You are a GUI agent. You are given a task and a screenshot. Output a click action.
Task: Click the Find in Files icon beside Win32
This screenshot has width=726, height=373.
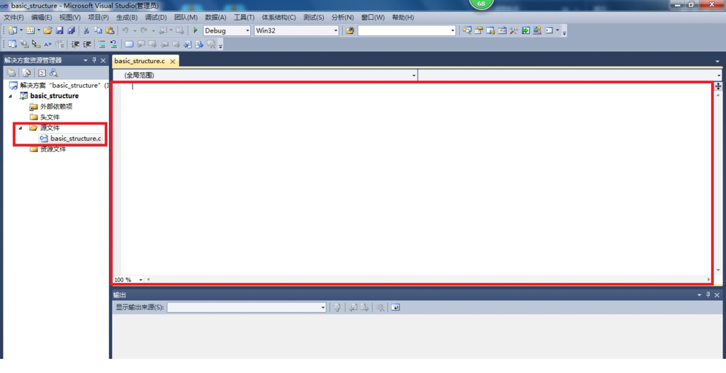point(350,30)
